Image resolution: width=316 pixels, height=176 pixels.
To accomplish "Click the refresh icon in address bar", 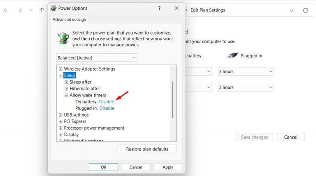I will click(x=305, y=10).
